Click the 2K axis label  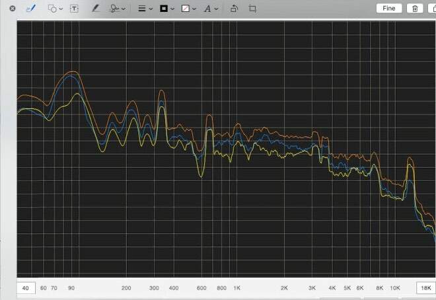tap(284, 288)
